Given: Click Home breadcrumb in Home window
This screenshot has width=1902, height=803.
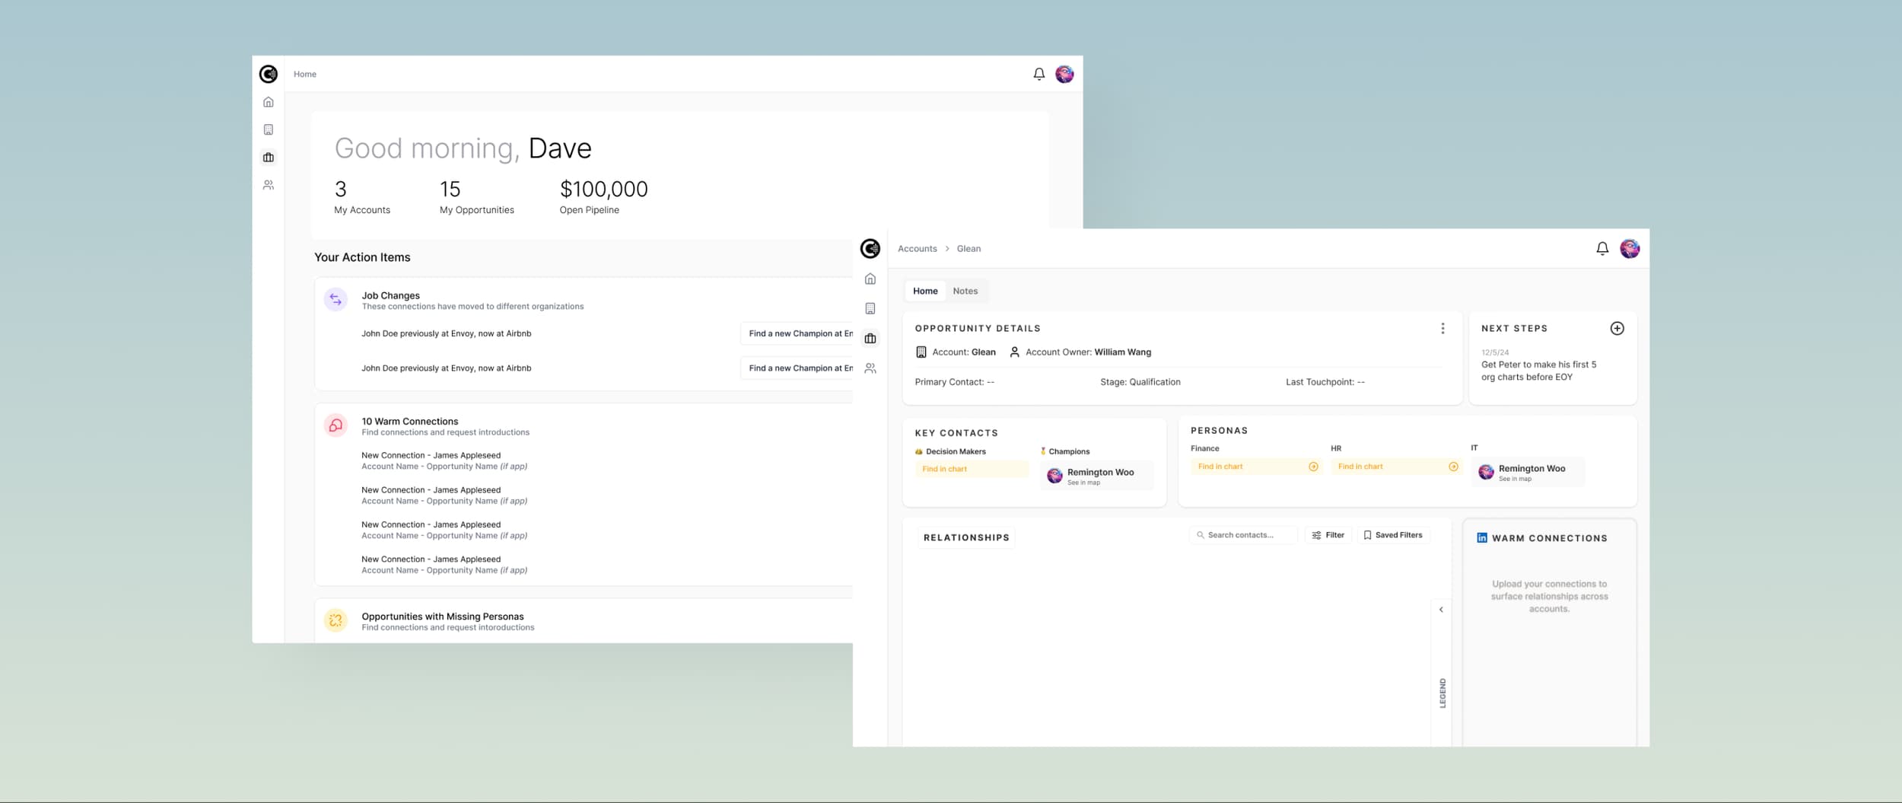Looking at the screenshot, I should tap(304, 74).
